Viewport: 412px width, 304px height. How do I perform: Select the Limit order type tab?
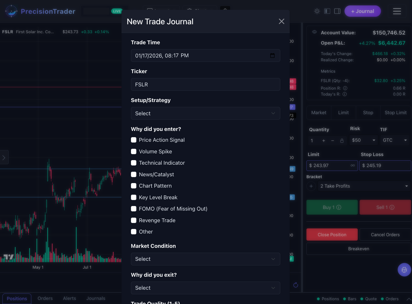coord(343,113)
